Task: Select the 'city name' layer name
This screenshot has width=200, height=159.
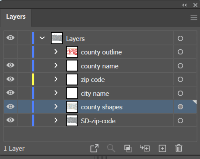Action: pos(95,94)
